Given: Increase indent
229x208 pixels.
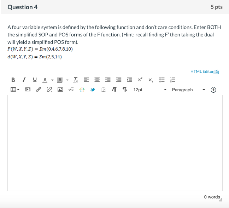Looking at the screenshot, I should [129, 80].
